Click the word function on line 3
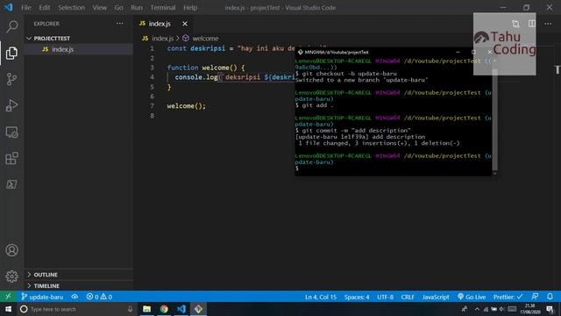 [182, 68]
